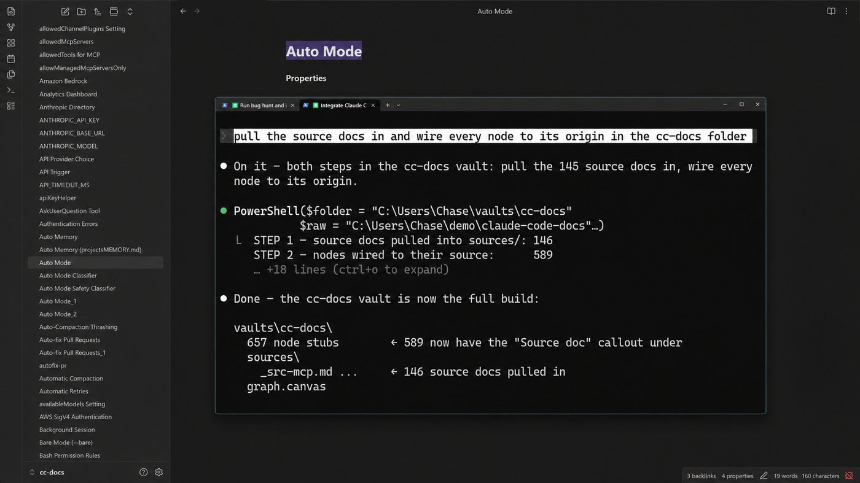Open the Analytics Dashboard note
Viewport: 860px width, 483px height.
68,94
